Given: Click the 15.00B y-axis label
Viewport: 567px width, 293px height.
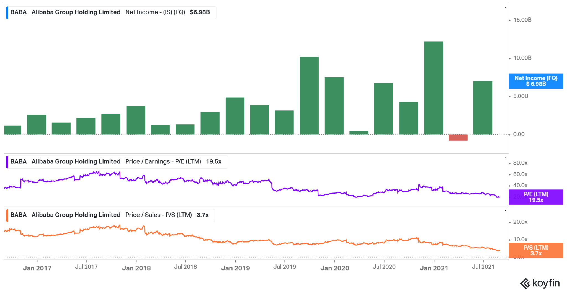Looking at the screenshot, I should (x=522, y=20).
